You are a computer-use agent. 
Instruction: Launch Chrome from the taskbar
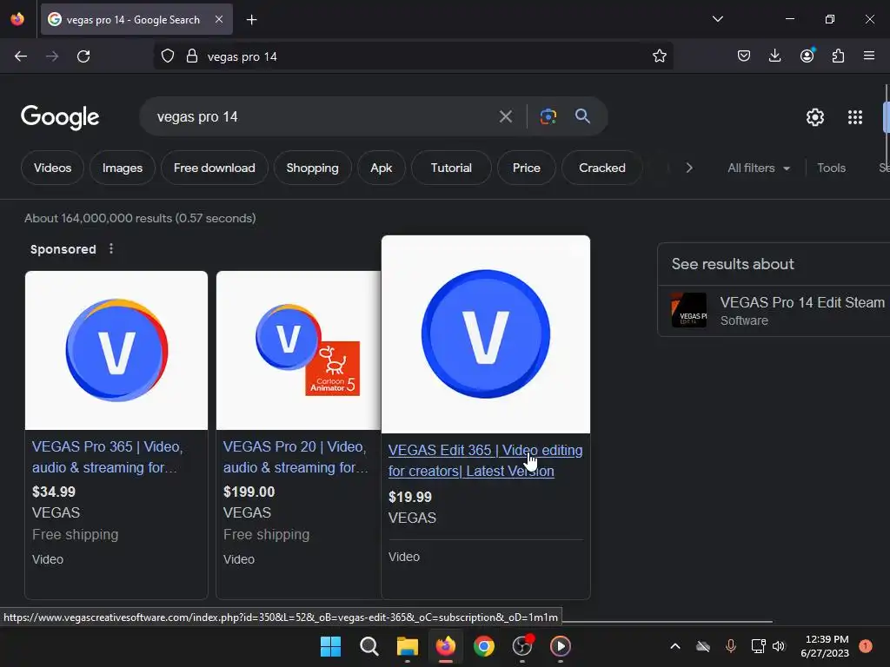484,646
